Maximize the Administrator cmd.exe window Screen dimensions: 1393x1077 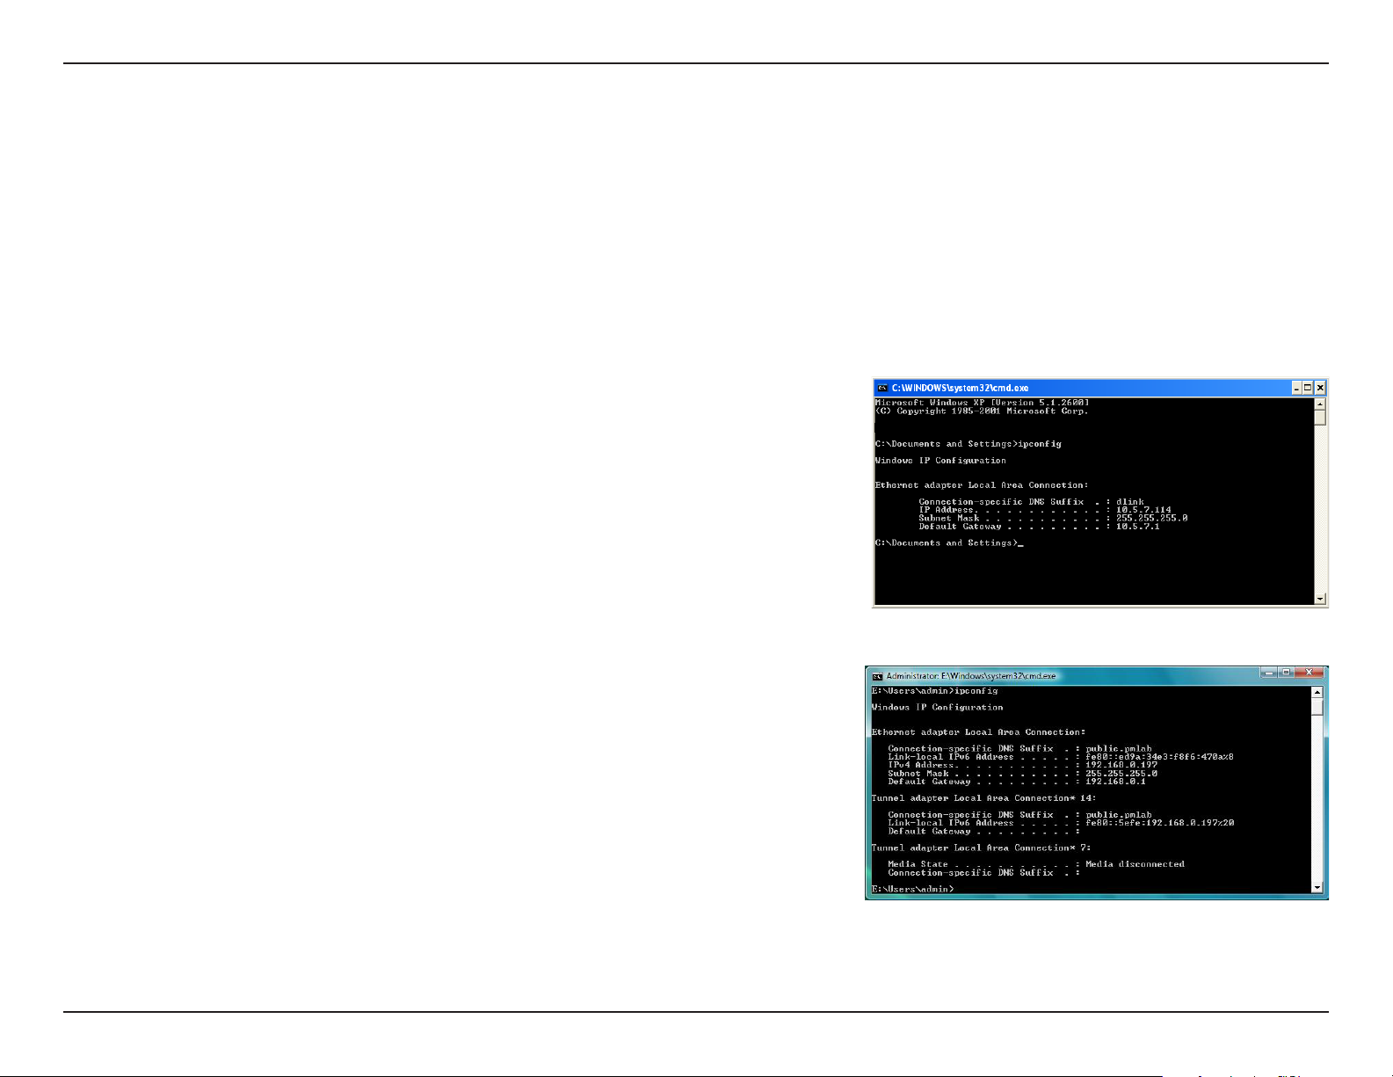[1286, 673]
